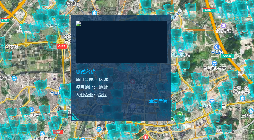The image size is (254, 140).
Task: Open the 查看详情 details link
Action: tap(158, 101)
